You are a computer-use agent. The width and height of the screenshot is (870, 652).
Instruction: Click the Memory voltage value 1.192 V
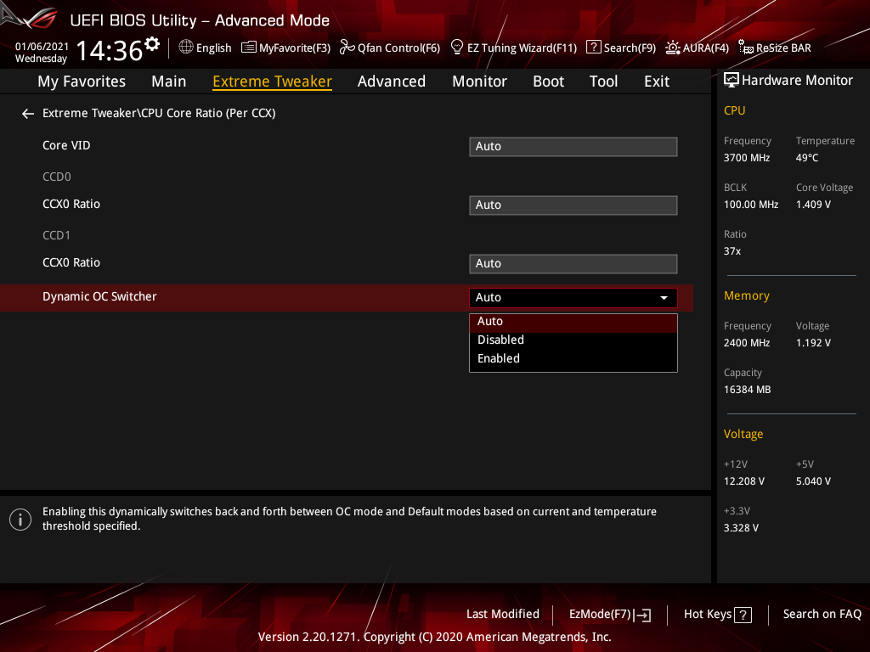[x=813, y=343]
